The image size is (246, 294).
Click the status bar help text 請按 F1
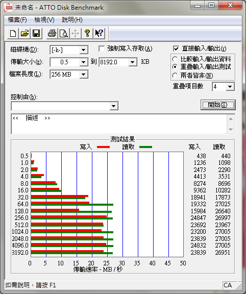(46, 285)
